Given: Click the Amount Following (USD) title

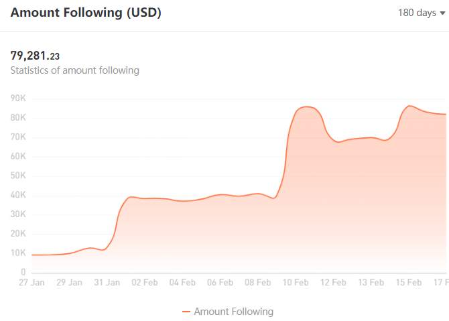Looking at the screenshot, I should click(86, 13).
